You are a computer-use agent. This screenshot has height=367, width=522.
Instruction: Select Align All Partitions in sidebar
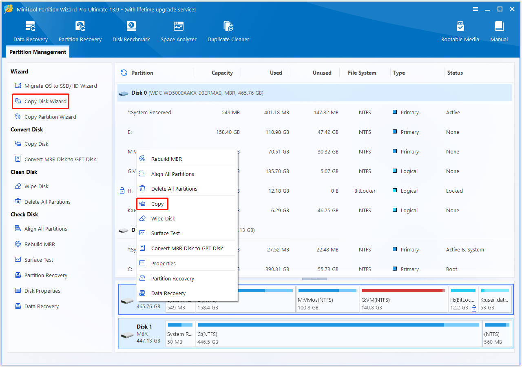41,229
